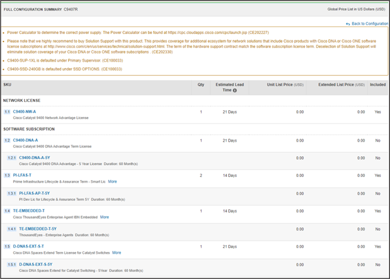Open the TE-EMBEDDED-T-5Y SKU link
The image size is (390, 279).
coord(38,229)
